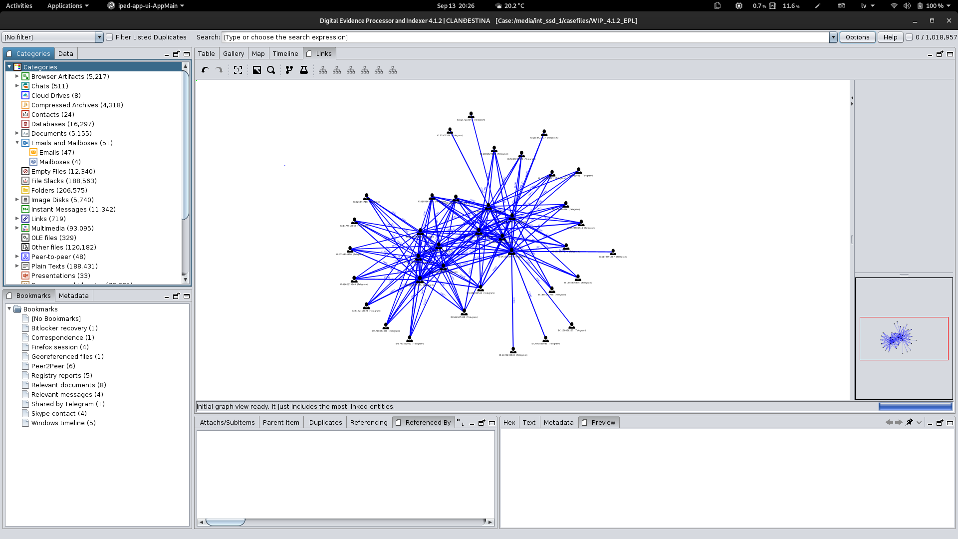Click the undo arrow in graph toolbar
The width and height of the screenshot is (958, 539).
(x=205, y=70)
